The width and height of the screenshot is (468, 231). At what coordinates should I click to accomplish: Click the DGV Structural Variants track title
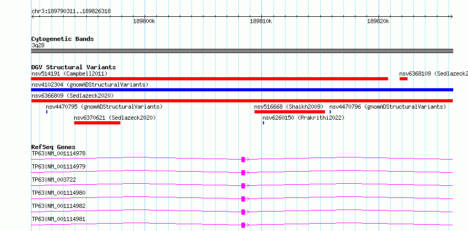tap(74, 67)
